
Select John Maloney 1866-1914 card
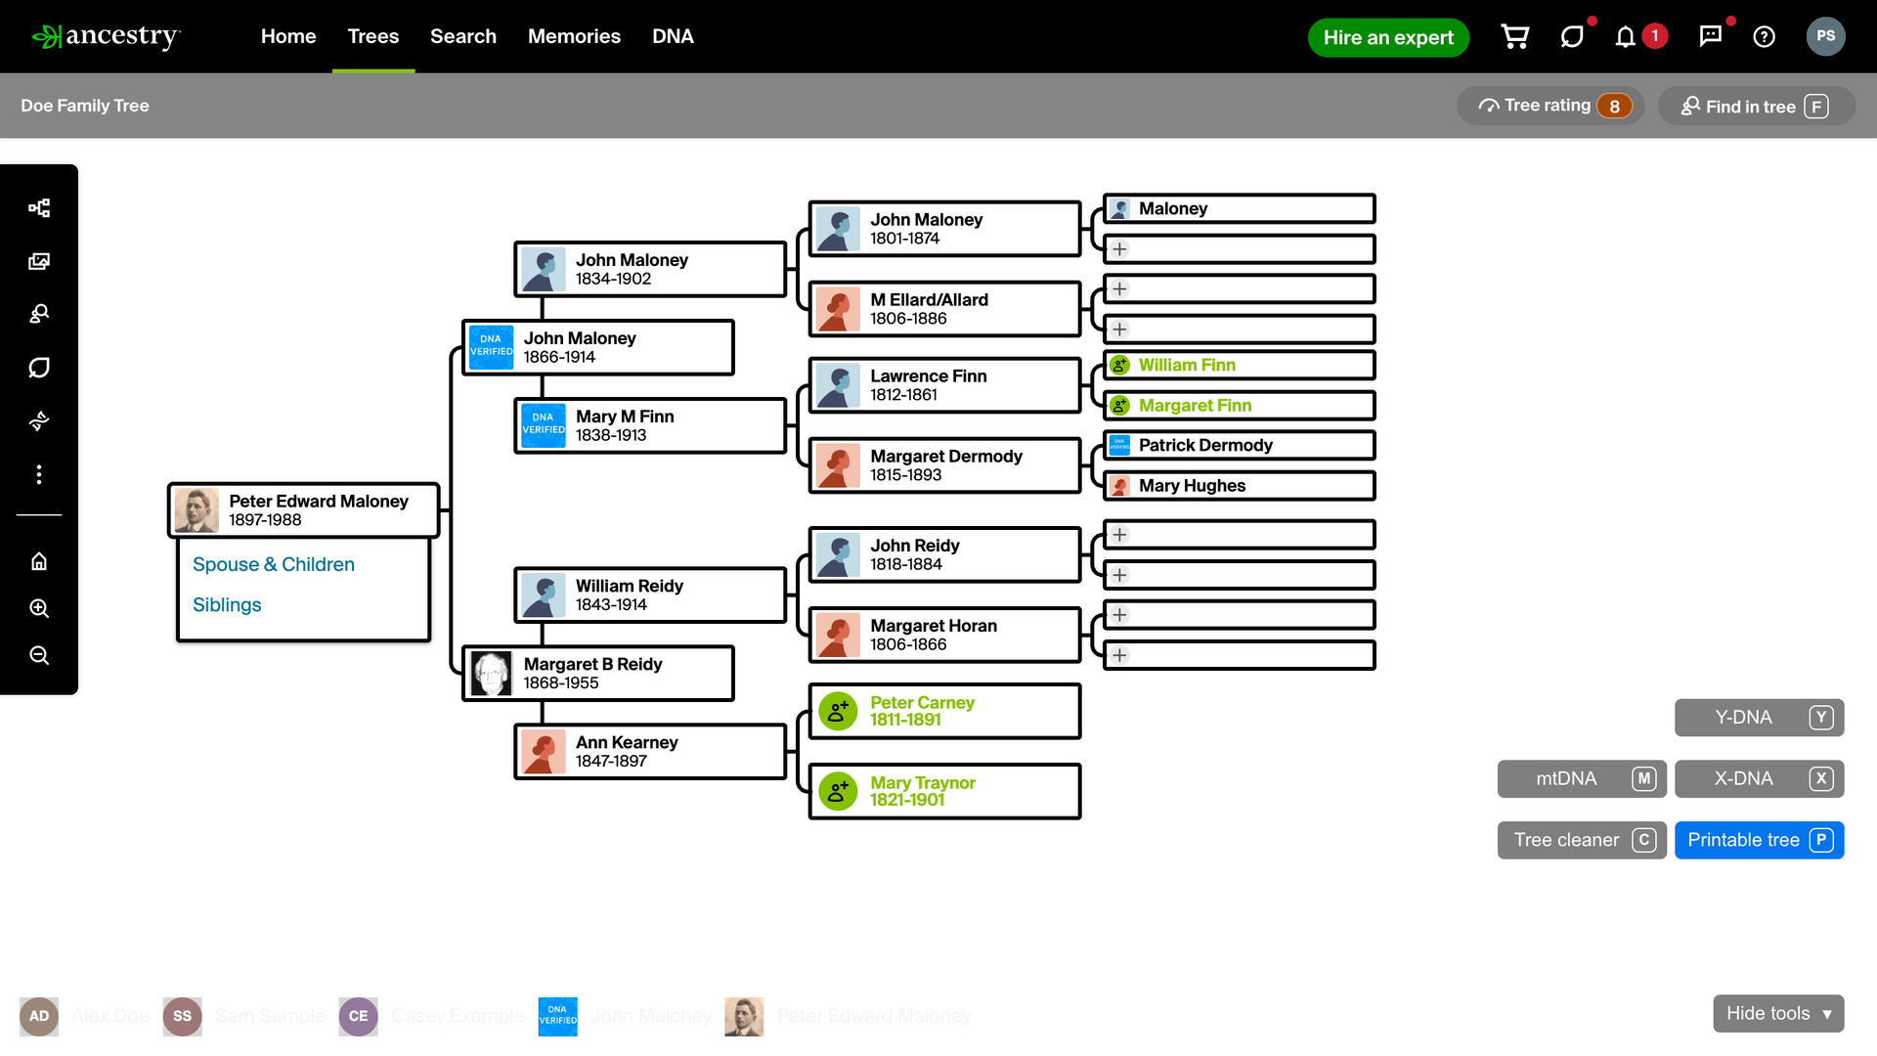(598, 348)
